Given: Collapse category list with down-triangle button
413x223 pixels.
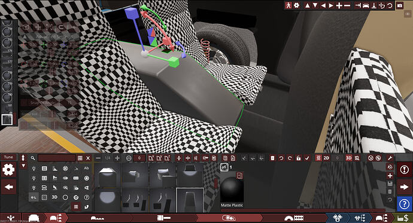Looking at the screenshot, I should tap(23, 166).
